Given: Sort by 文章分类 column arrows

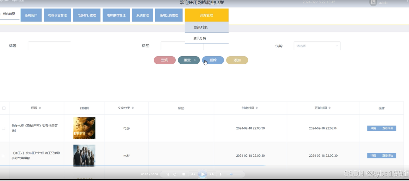Looking at the screenshot, I should (x=133, y=108).
